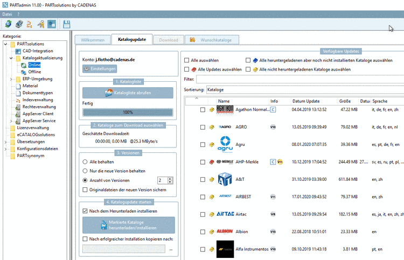The width and height of the screenshot is (404, 260).
Task: Open the Datei menu
Action: (7, 14)
